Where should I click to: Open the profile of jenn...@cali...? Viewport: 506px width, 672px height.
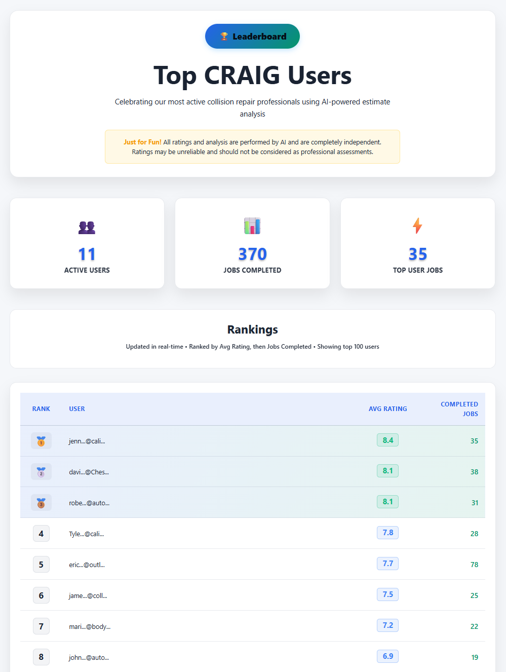point(87,441)
